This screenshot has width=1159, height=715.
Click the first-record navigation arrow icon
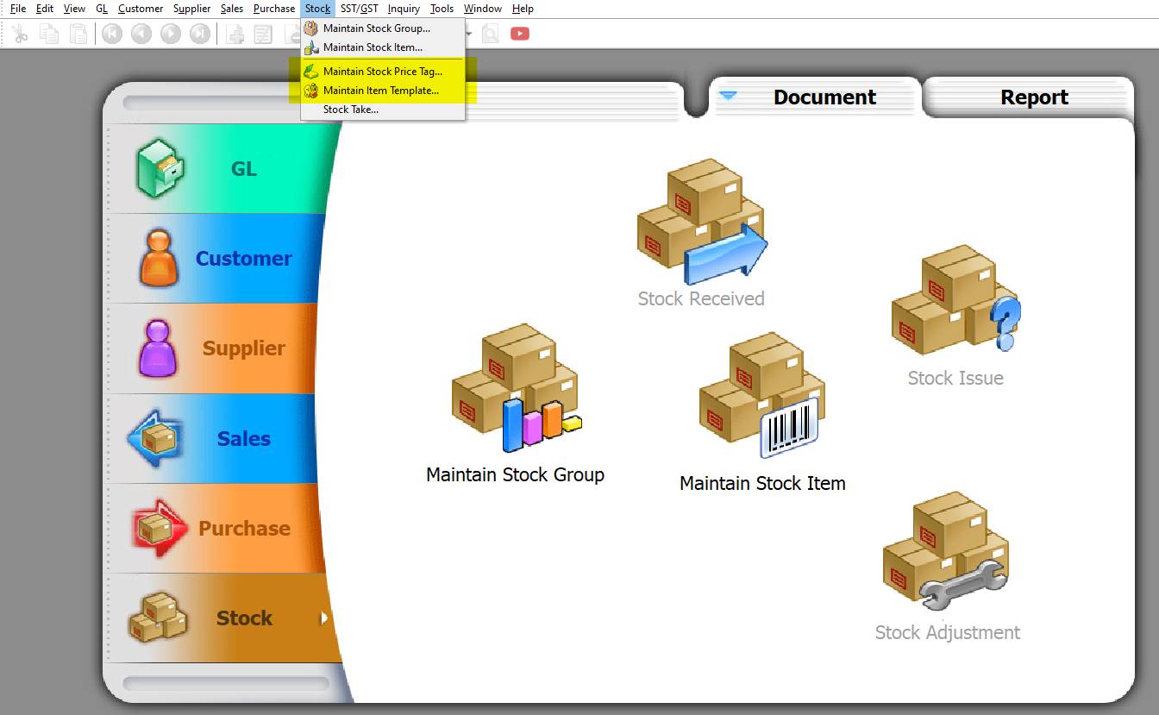tap(110, 34)
